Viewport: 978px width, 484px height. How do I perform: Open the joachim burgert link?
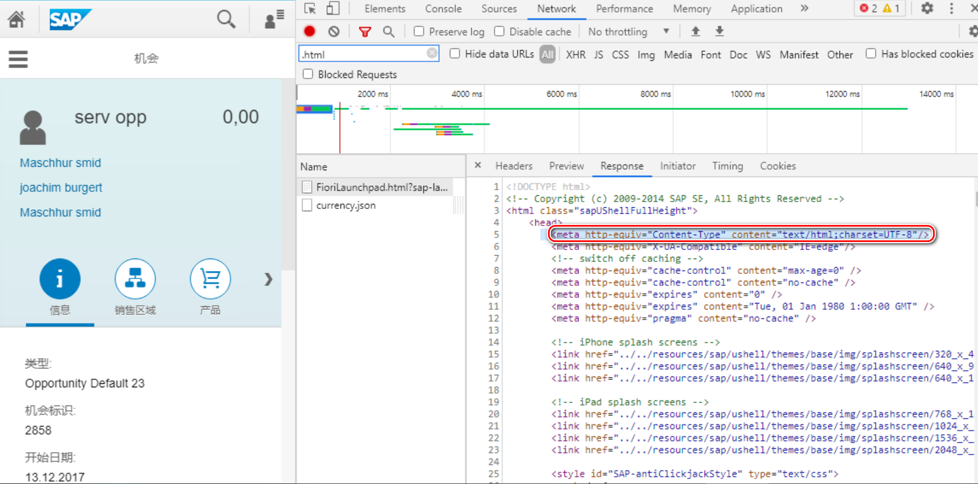(x=61, y=187)
